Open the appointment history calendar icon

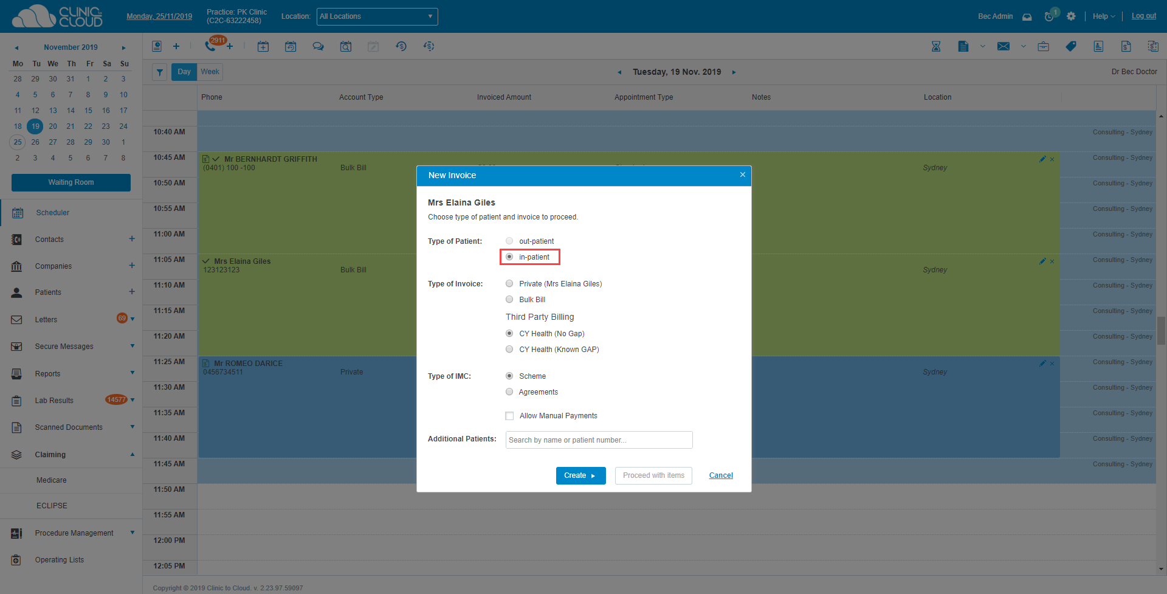pyautogui.click(x=291, y=46)
